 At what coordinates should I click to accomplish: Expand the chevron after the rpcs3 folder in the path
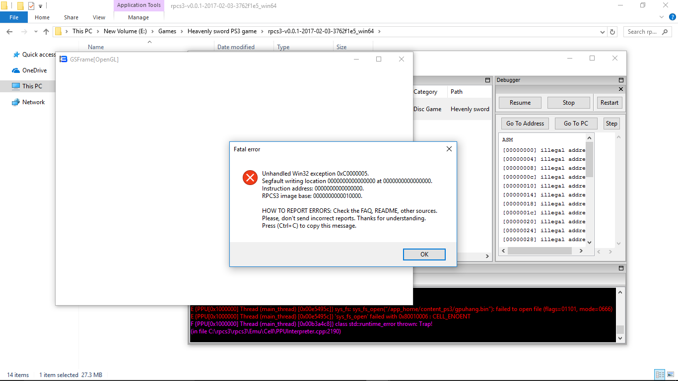click(379, 31)
